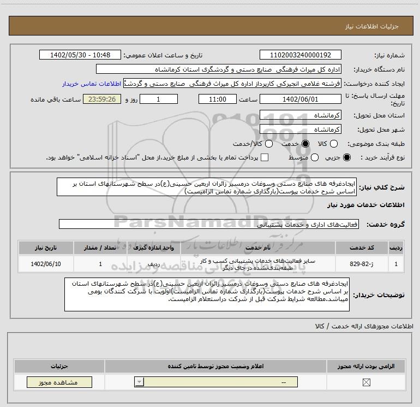The height and width of the screenshot is (407, 420).
Task: Click the service group field
Action: [209, 225]
